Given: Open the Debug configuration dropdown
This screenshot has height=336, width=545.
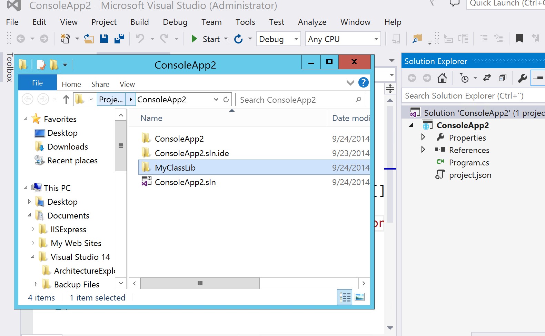Looking at the screenshot, I should click(x=278, y=39).
